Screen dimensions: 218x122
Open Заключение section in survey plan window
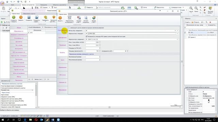(x=19, y=59)
